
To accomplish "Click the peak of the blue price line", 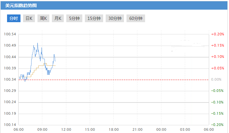I will point(37,43).
